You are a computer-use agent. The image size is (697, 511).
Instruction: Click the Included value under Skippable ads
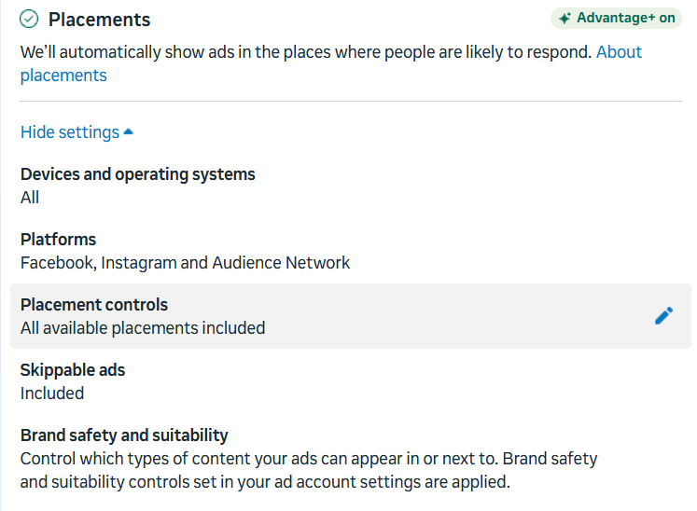point(52,394)
